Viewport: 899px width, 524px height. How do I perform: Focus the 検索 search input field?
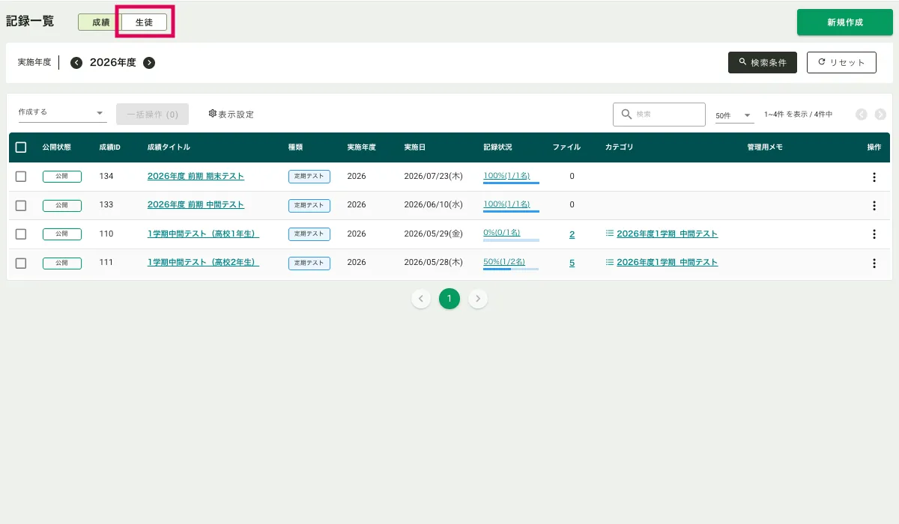[667, 115]
